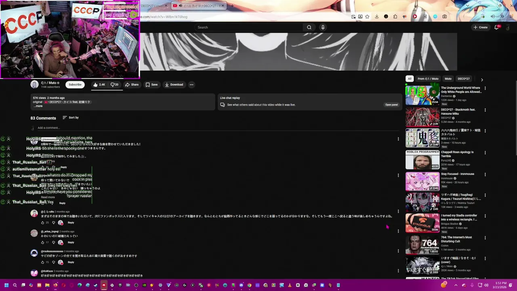Save video to playlist
The width and height of the screenshot is (517, 291).
[151, 84]
